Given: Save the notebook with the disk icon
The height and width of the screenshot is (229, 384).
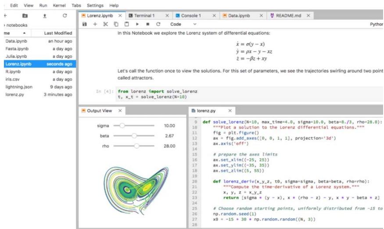Looking at the screenshot, I should (x=84, y=24).
